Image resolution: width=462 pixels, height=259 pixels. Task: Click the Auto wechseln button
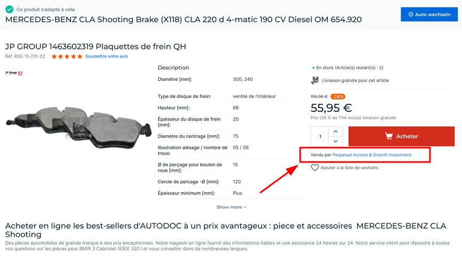pyautogui.click(x=429, y=14)
